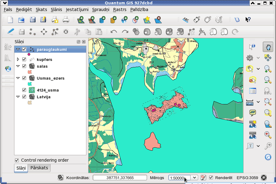Click the What's This help cursor icon
The height and width of the screenshot is (184, 276).
point(248,19)
